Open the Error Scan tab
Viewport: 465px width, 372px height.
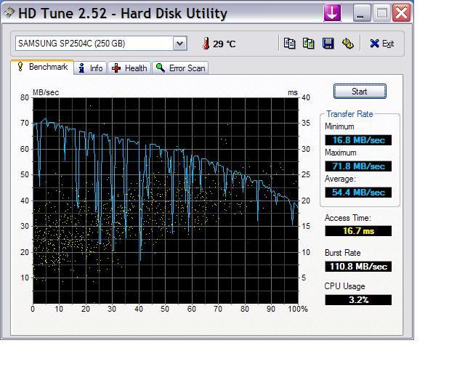180,68
